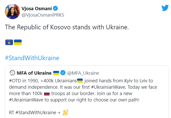Open the @MFA_Ukraine handle

coord(83,73)
